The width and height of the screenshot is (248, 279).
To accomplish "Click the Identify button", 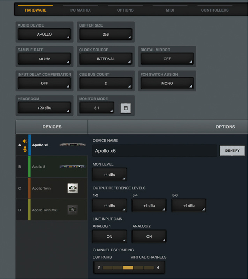I will [x=232, y=151].
